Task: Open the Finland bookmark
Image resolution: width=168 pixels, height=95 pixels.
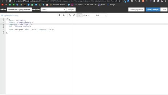Action: coord(79,5)
